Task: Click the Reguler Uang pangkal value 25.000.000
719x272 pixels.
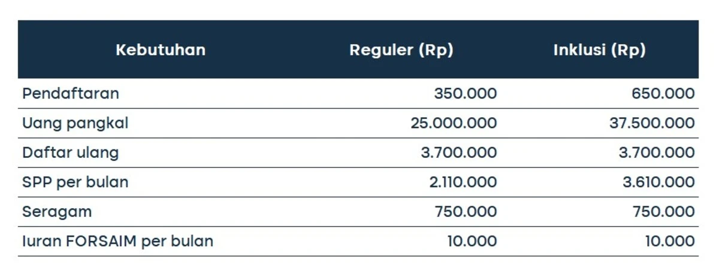Action: (x=454, y=123)
